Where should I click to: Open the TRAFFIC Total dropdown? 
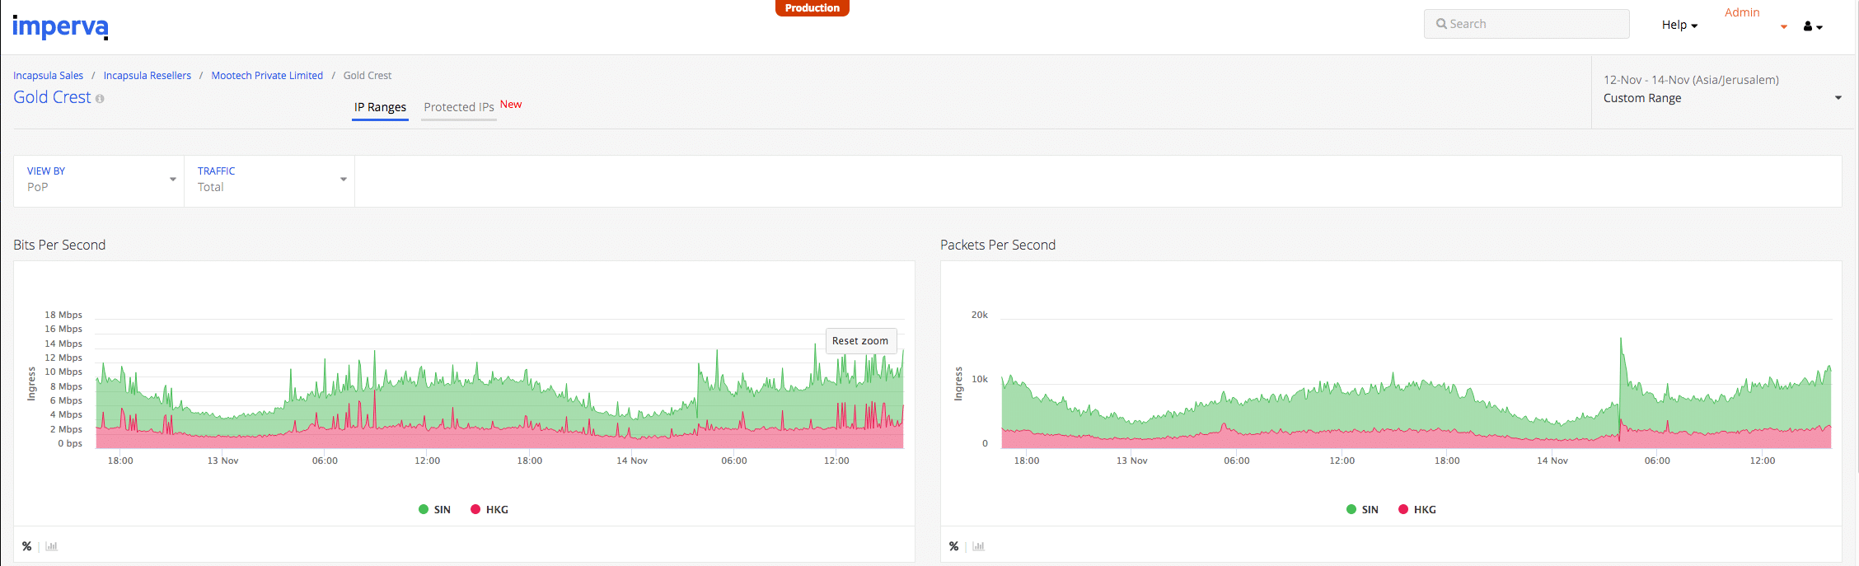(269, 180)
